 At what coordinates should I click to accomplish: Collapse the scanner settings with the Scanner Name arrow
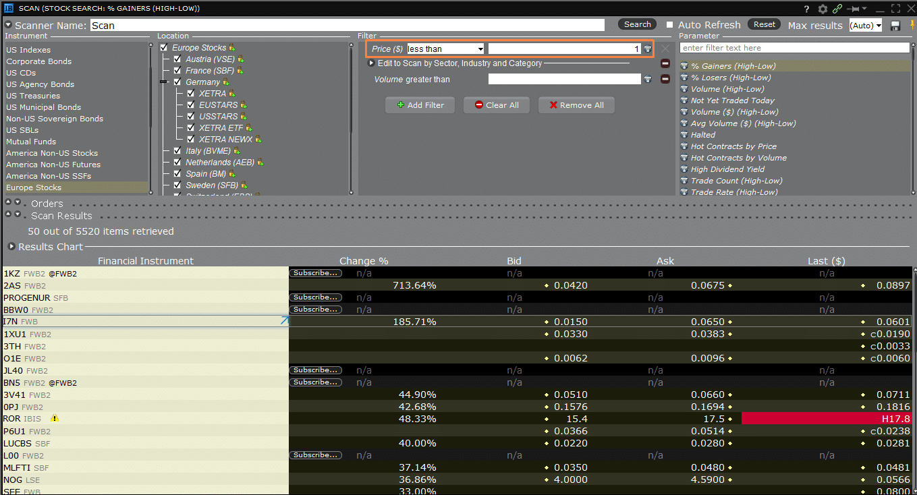pos(8,26)
